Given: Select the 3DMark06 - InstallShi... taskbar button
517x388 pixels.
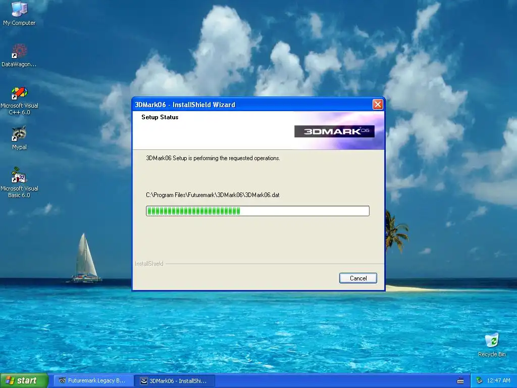Looking at the screenshot, I should coord(175,381).
